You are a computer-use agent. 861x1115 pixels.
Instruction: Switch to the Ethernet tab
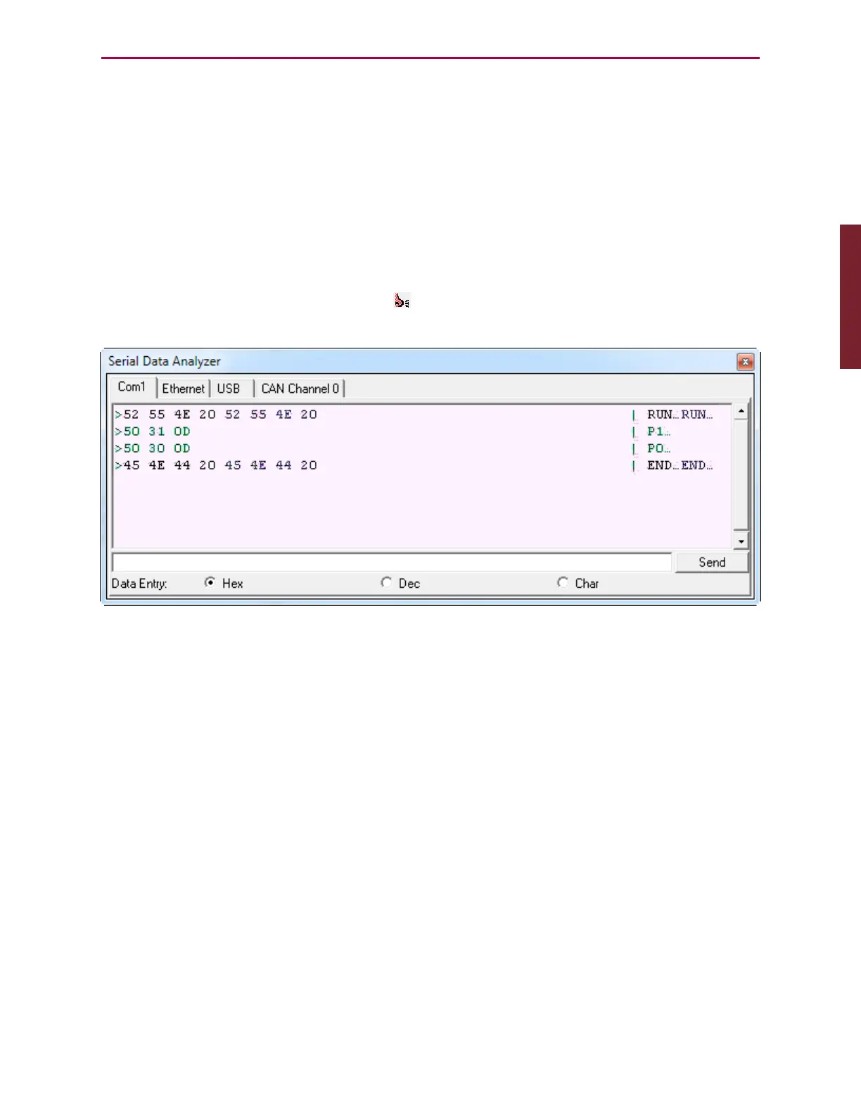(x=183, y=389)
